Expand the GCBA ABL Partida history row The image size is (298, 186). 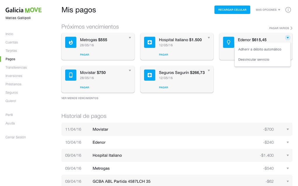point(288,181)
